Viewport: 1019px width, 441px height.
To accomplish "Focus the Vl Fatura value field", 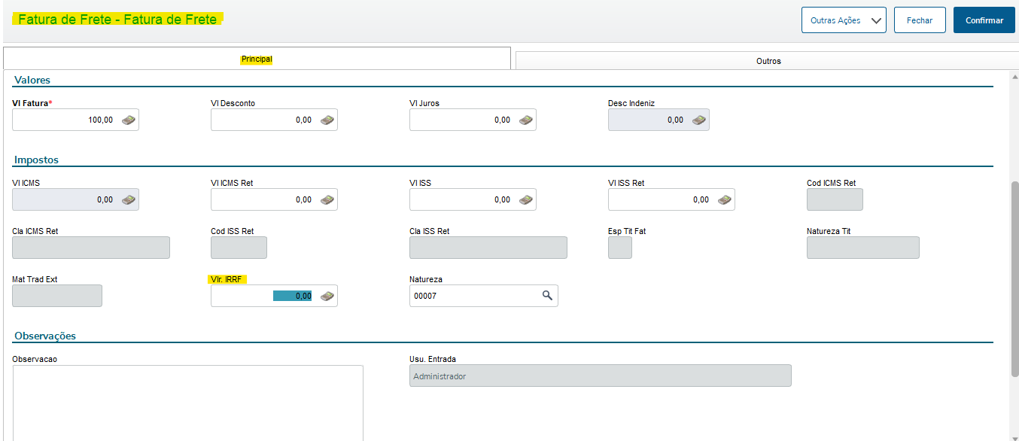I will click(76, 120).
